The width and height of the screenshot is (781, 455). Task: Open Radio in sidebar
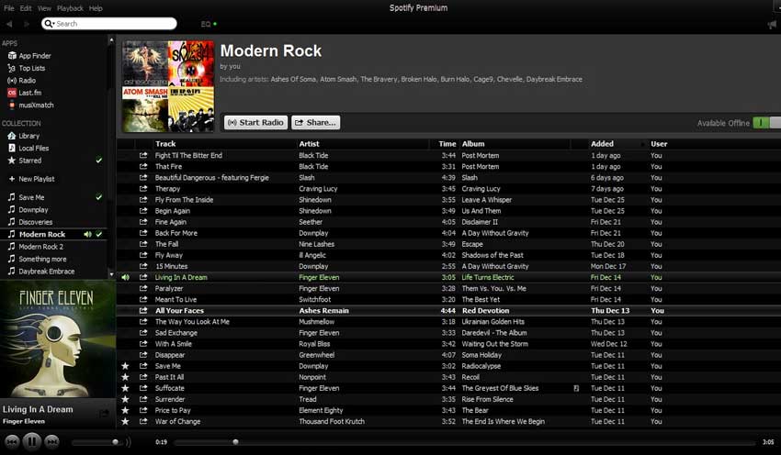[x=22, y=81]
